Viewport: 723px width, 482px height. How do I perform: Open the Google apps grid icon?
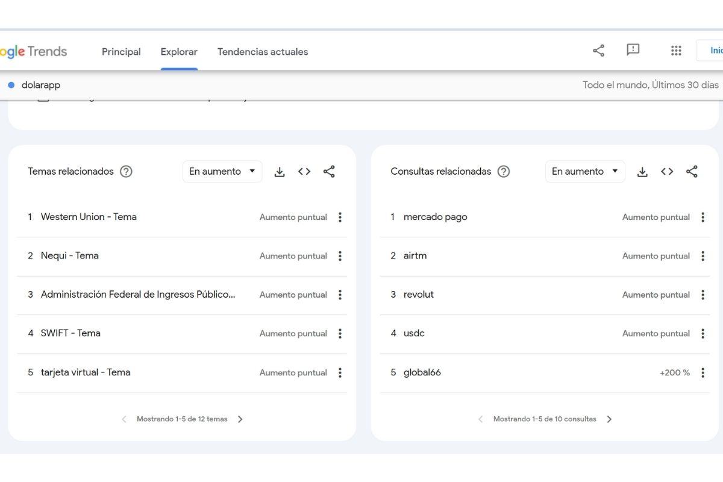point(676,51)
